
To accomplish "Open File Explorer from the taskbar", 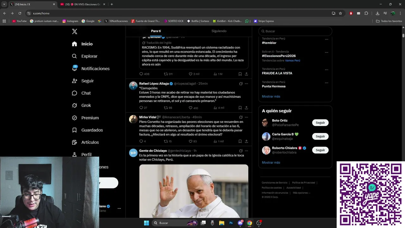I will tap(222, 223).
